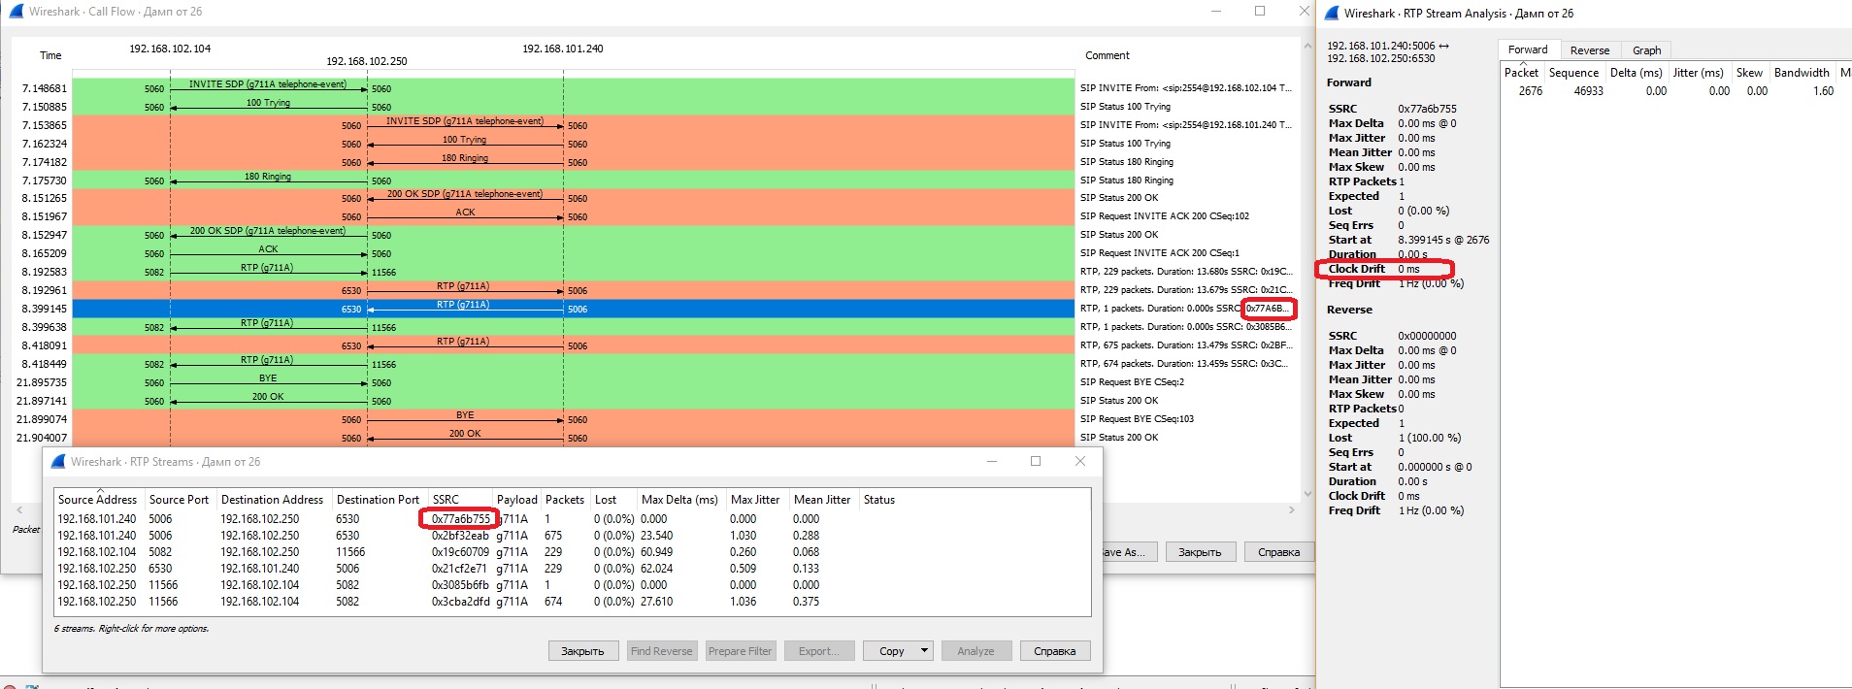Click right arrow of Call Flow horizontal scrollbar

tap(1291, 509)
